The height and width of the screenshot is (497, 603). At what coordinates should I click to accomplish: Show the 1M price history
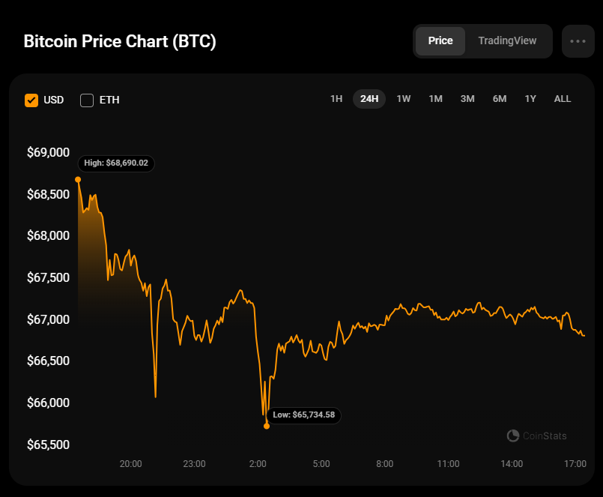pyautogui.click(x=435, y=99)
